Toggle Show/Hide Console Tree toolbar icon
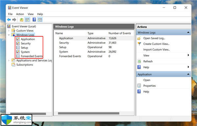The width and height of the screenshot is (197, 126). 27,20
